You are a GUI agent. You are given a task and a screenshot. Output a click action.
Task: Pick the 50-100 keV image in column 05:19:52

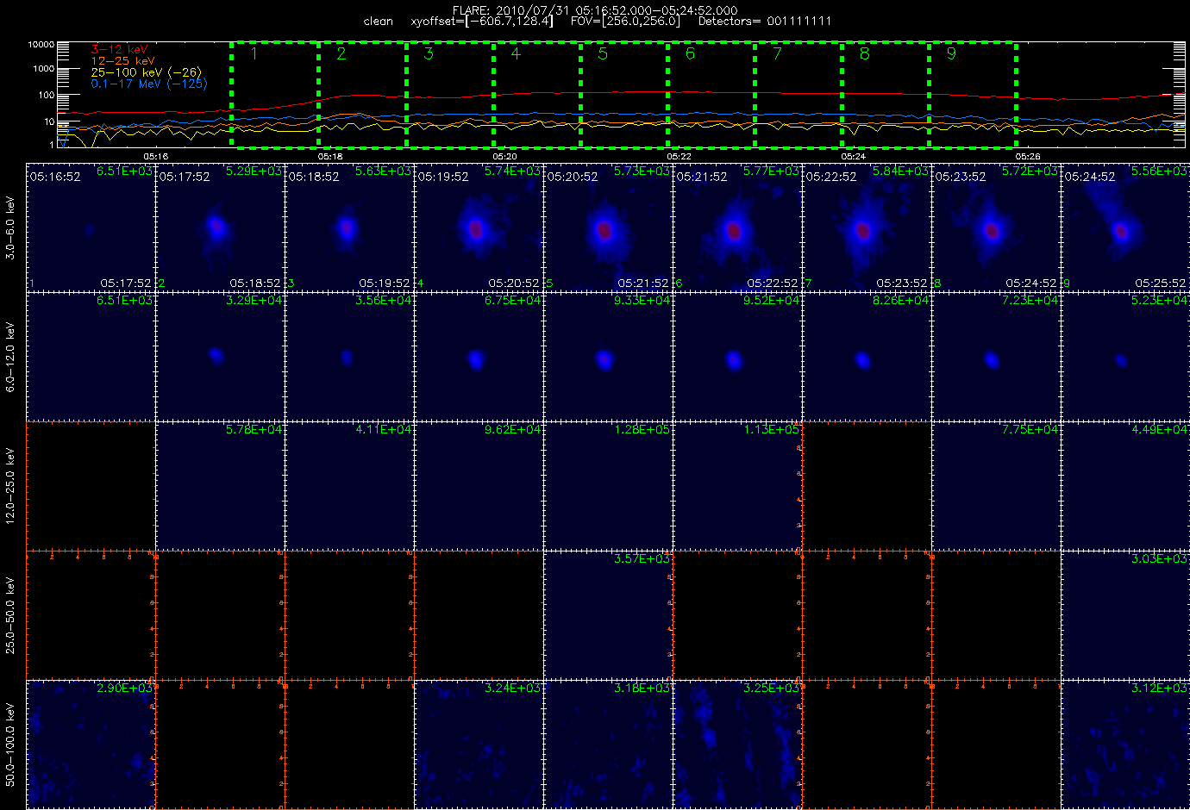pos(479,745)
